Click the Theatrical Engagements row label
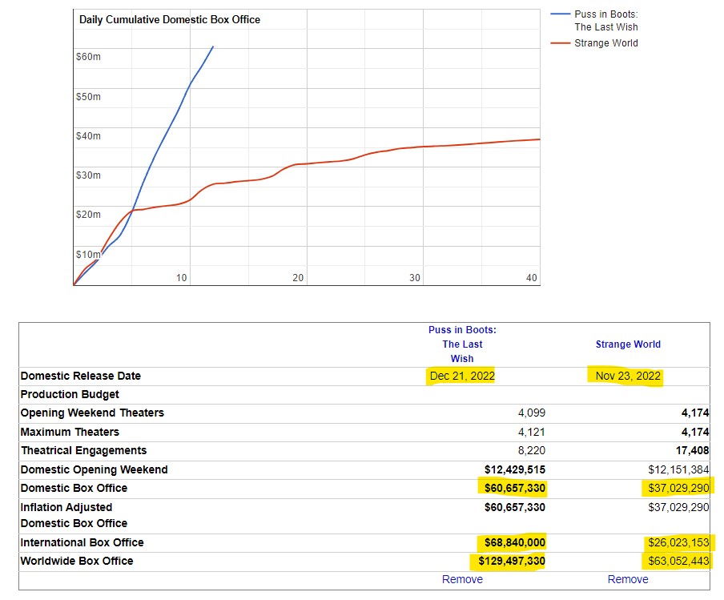This screenshot has width=724, height=600. [83, 450]
